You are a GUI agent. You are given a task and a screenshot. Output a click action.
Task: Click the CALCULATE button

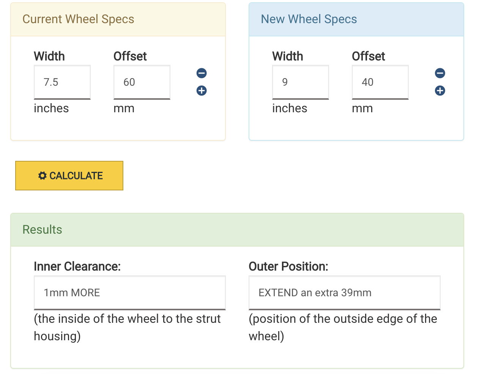[69, 176]
